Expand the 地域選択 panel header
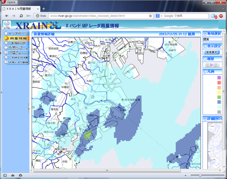227x179 pixels. (212, 34)
